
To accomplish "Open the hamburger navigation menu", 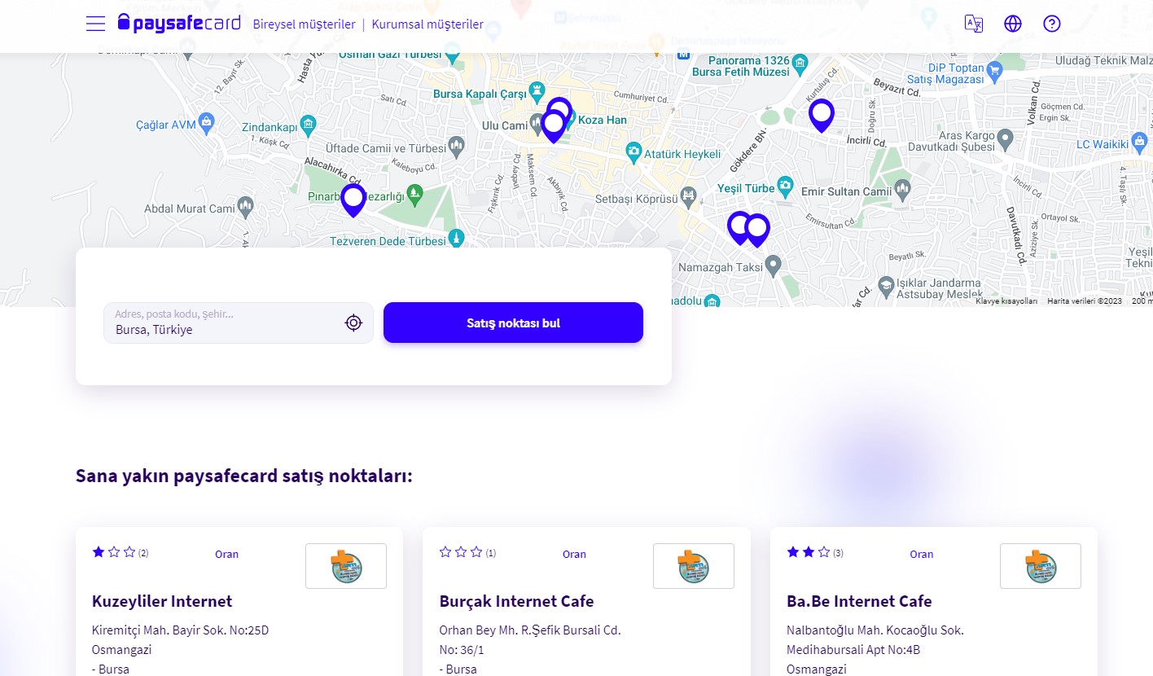I will point(95,24).
